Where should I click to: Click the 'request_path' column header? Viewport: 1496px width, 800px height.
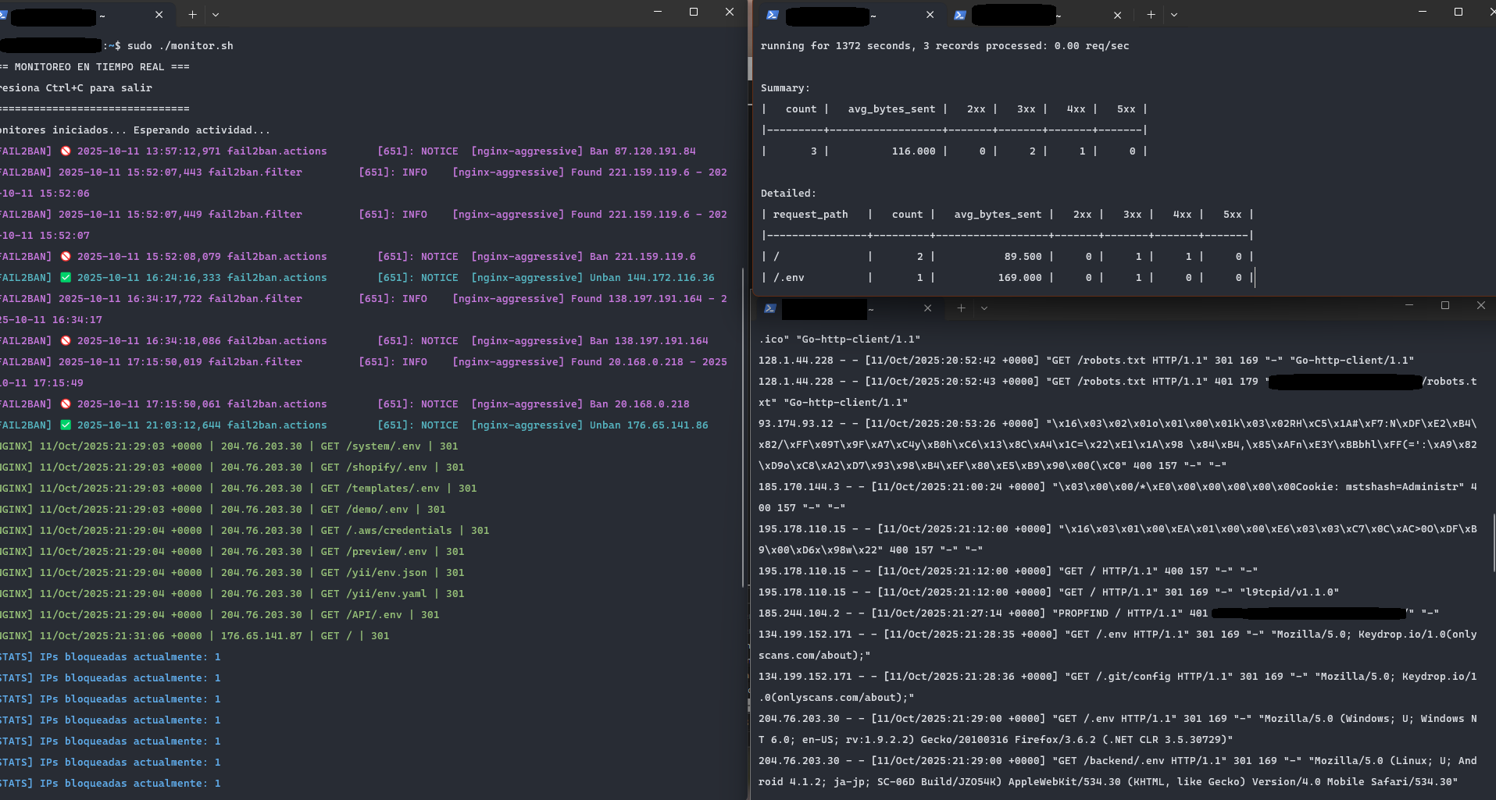(x=810, y=214)
